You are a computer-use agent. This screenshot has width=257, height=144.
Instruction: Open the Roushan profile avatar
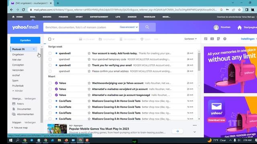pos(216,28)
